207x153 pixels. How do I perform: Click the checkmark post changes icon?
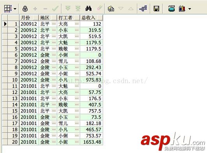(55, 9)
